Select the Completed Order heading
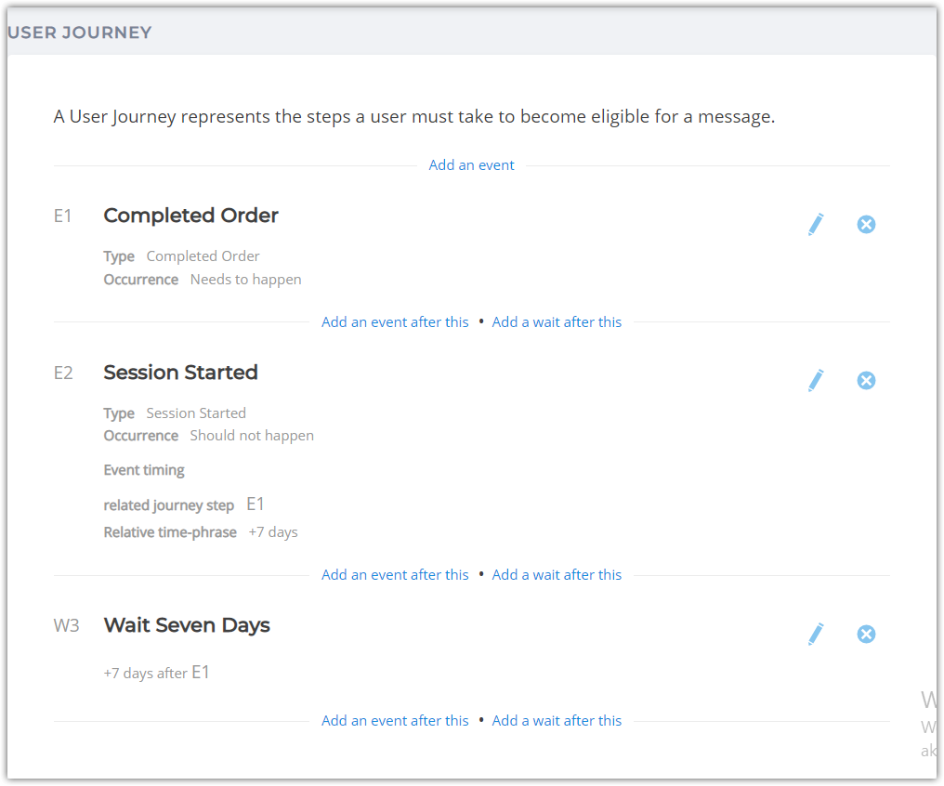Viewport: 944px width, 786px height. pyautogui.click(x=190, y=216)
